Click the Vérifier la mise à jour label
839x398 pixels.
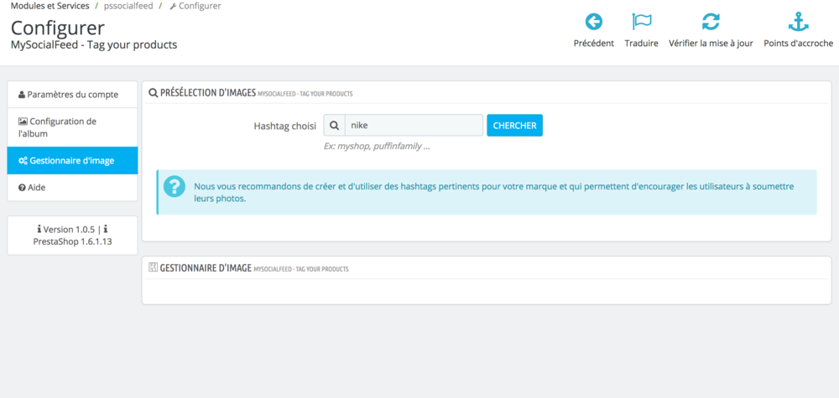click(x=711, y=44)
